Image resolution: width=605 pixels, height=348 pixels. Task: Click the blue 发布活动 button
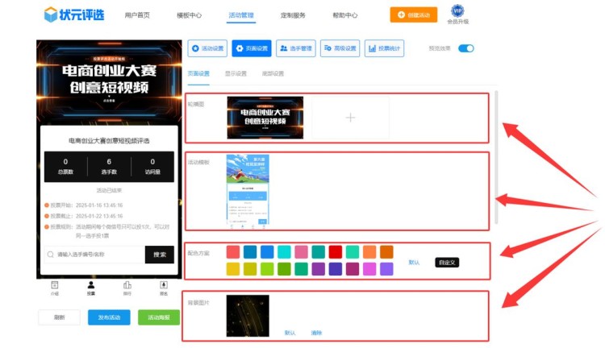109,317
